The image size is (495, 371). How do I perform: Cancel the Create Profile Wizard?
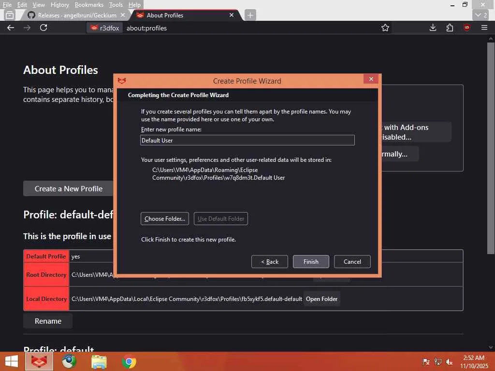click(352, 261)
